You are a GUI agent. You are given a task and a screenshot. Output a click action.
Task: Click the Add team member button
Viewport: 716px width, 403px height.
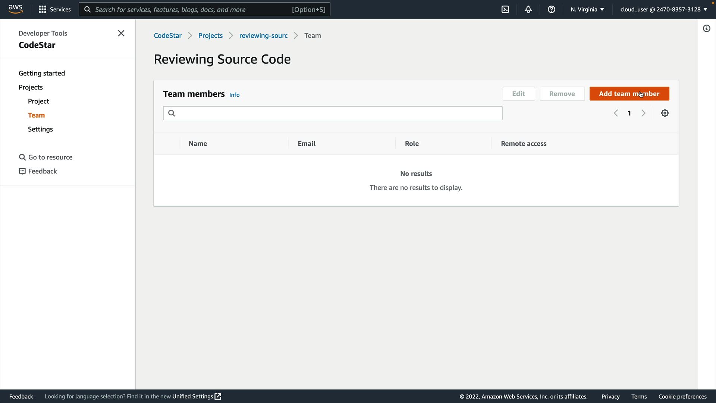[629, 94]
